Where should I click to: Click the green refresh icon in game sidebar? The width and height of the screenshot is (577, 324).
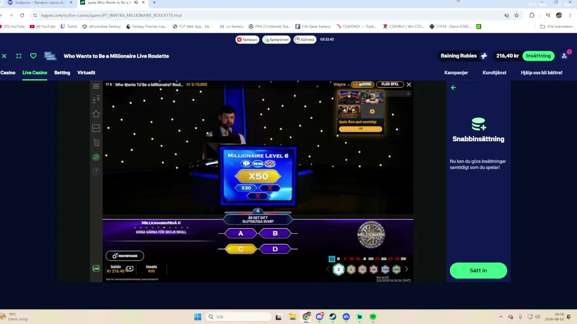(96, 157)
